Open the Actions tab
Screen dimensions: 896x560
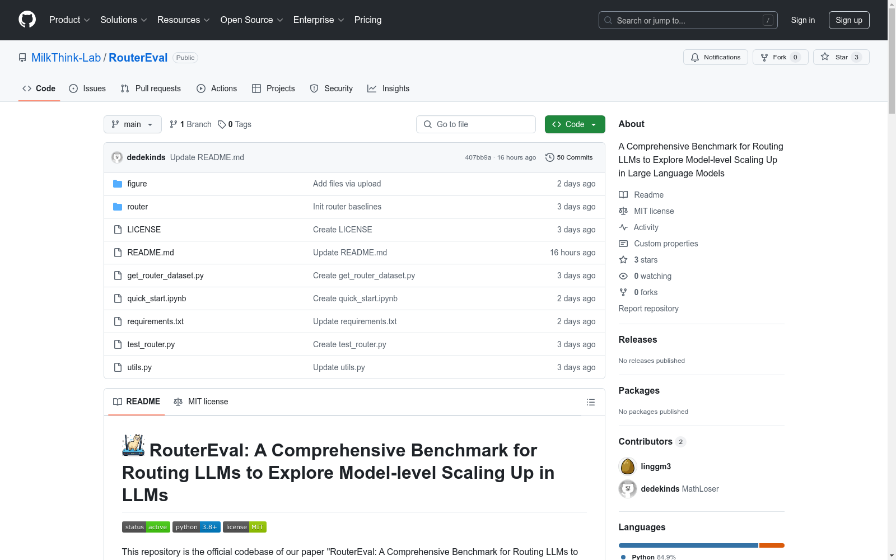(x=217, y=88)
